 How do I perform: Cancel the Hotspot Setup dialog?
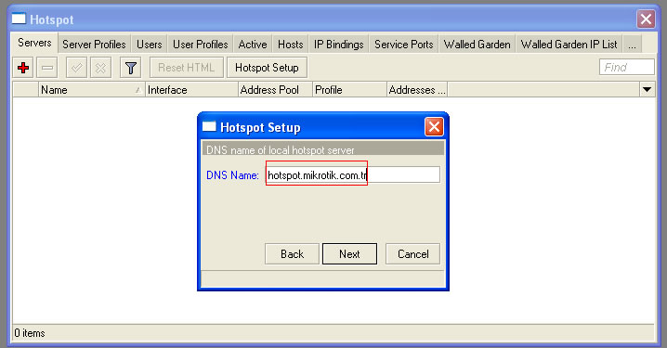click(x=412, y=254)
